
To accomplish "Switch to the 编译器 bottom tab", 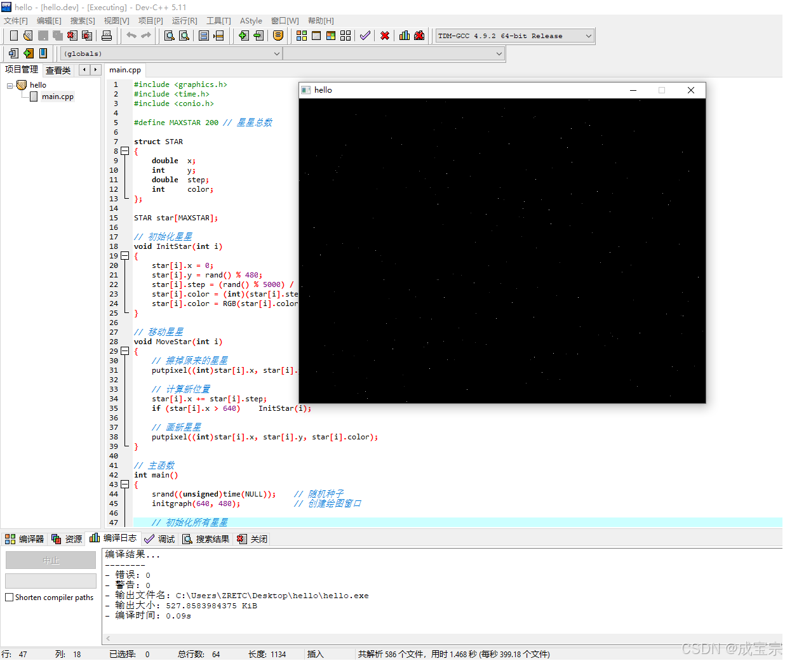I will point(25,539).
